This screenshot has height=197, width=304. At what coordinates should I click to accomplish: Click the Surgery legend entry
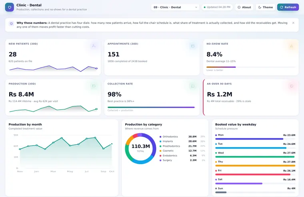[182, 160]
